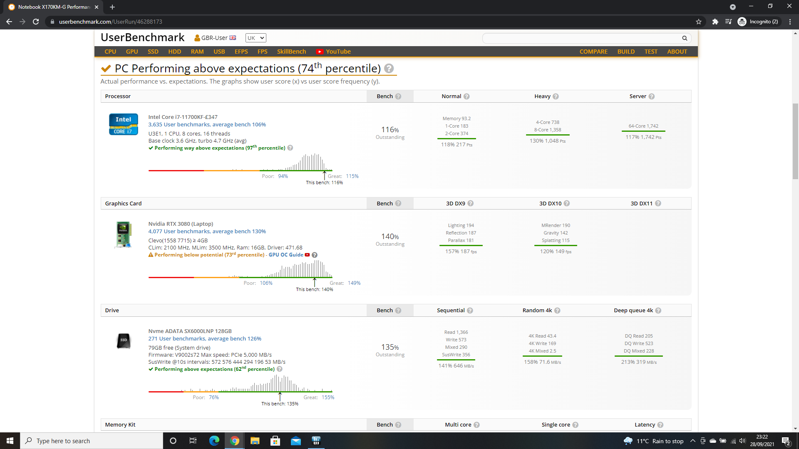Click the Intel Core i7 processor icon
The width and height of the screenshot is (799, 449).
click(x=124, y=124)
